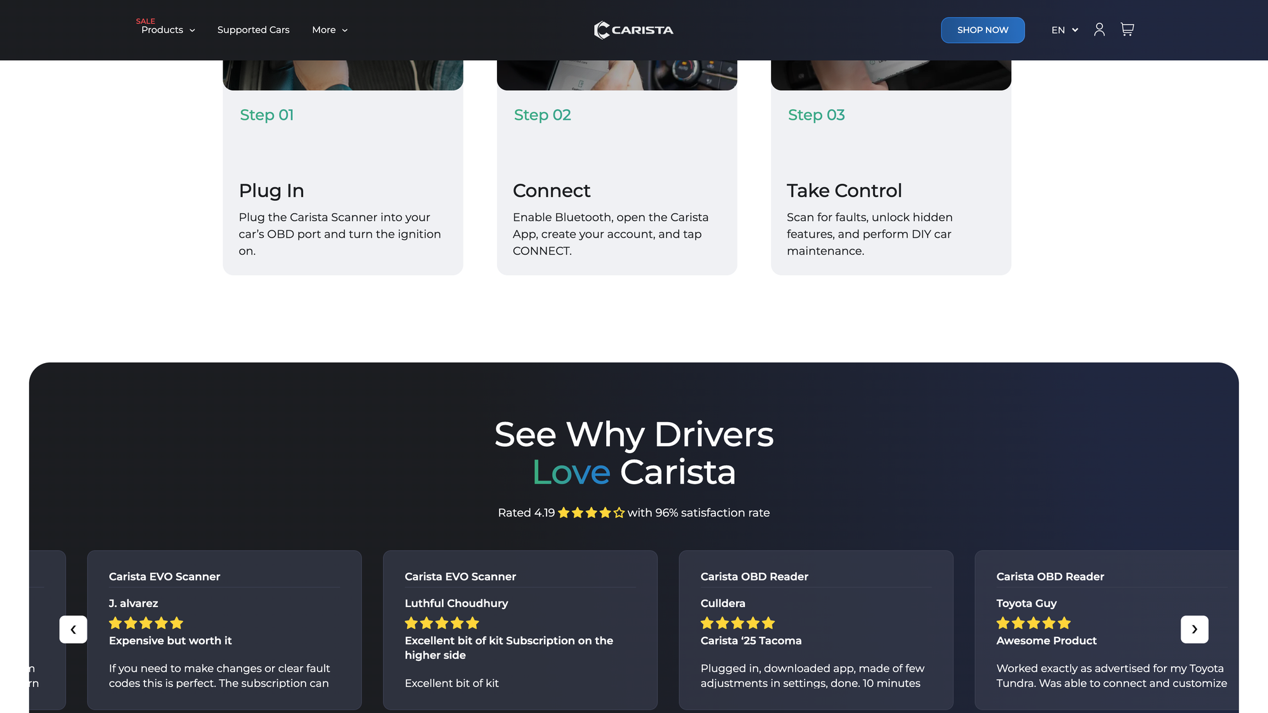Click "Carista EVO Scanner" on J. alvarez's review
Viewport: 1268px width, 713px height.
(165, 577)
